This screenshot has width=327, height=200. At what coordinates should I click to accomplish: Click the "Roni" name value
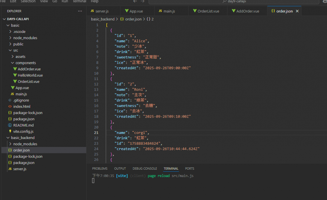pos(139,89)
